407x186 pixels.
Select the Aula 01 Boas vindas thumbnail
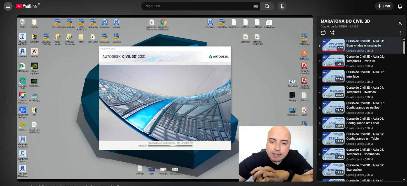[x=333, y=45]
